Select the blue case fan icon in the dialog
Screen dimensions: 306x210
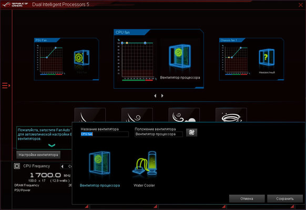click(x=100, y=163)
